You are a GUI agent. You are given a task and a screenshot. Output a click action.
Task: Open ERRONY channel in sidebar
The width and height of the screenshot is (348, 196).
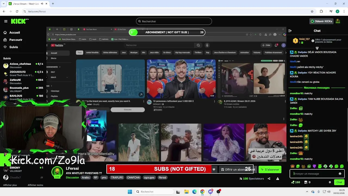pos(23,169)
